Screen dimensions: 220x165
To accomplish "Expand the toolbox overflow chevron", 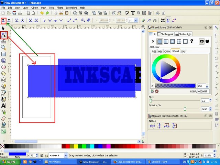I will (x=4, y=141).
